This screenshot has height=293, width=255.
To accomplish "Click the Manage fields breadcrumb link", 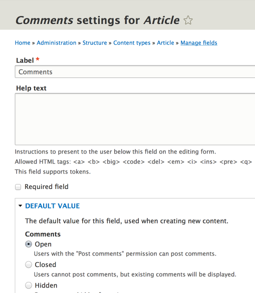I will (199, 43).
